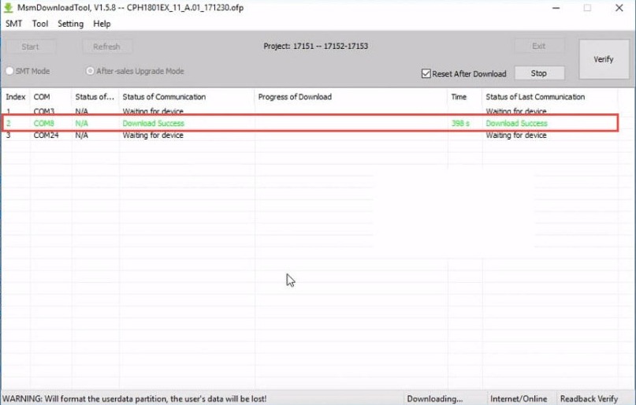Open the SMT menu
This screenshot has width=636, height=405.
pyautogui.click(x=13, y=24)
